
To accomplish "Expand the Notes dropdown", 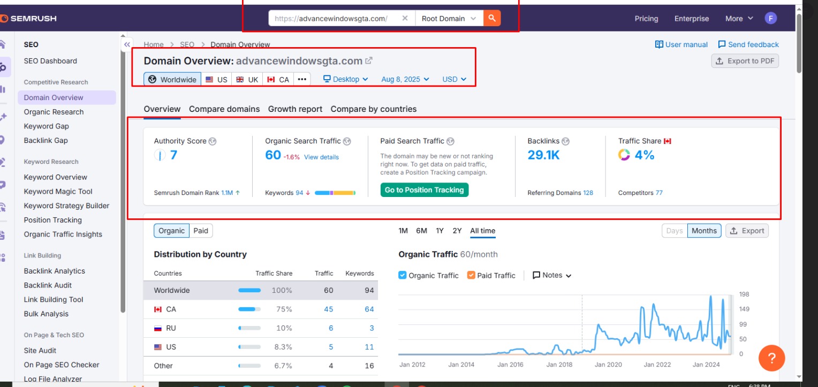I will [552, 275].
